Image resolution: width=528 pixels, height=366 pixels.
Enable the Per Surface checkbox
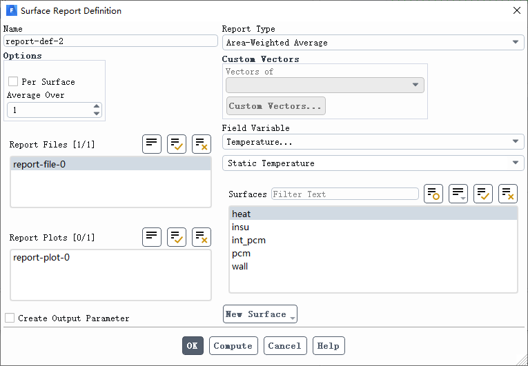coord(13,81)
